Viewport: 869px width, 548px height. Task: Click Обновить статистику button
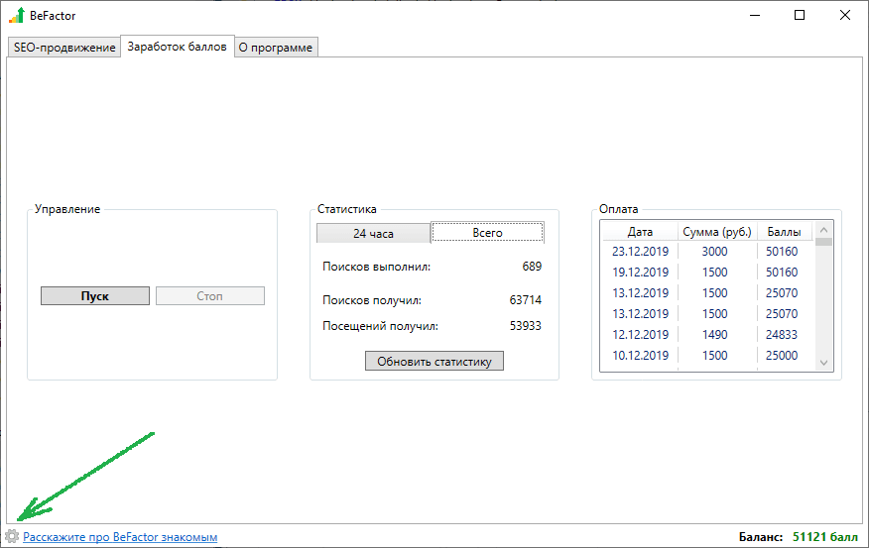434,362
